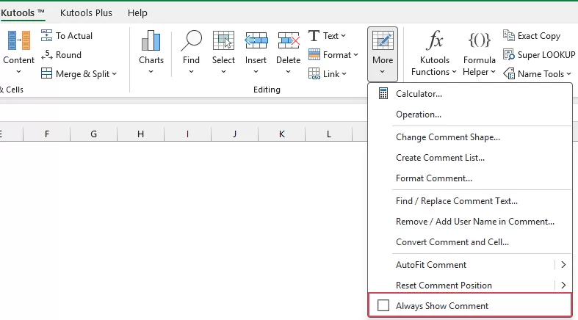
Task: Expand the Select dropdown chevron
Action: [223, 71]
